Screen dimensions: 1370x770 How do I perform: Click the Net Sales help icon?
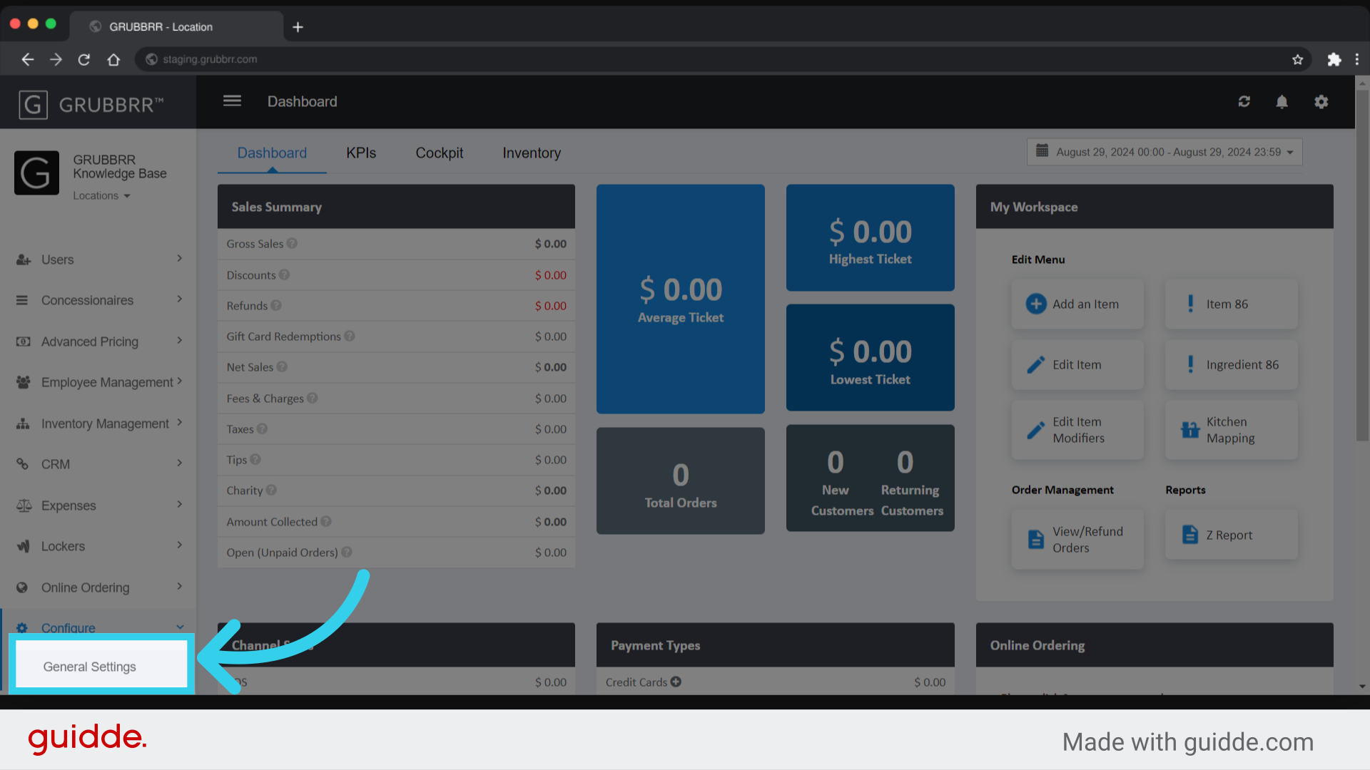click(282, 366)
